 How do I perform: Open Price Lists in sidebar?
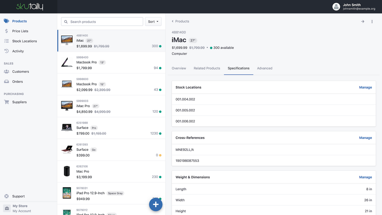20,31
